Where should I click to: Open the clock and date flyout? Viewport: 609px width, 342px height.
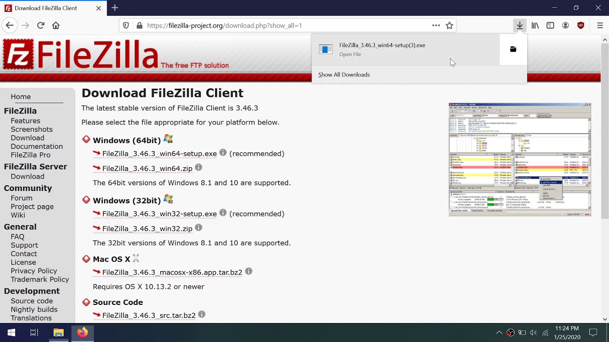(566, 332)
